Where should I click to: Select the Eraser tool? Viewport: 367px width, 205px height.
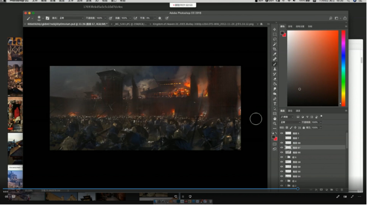click(x=275, y=79)
